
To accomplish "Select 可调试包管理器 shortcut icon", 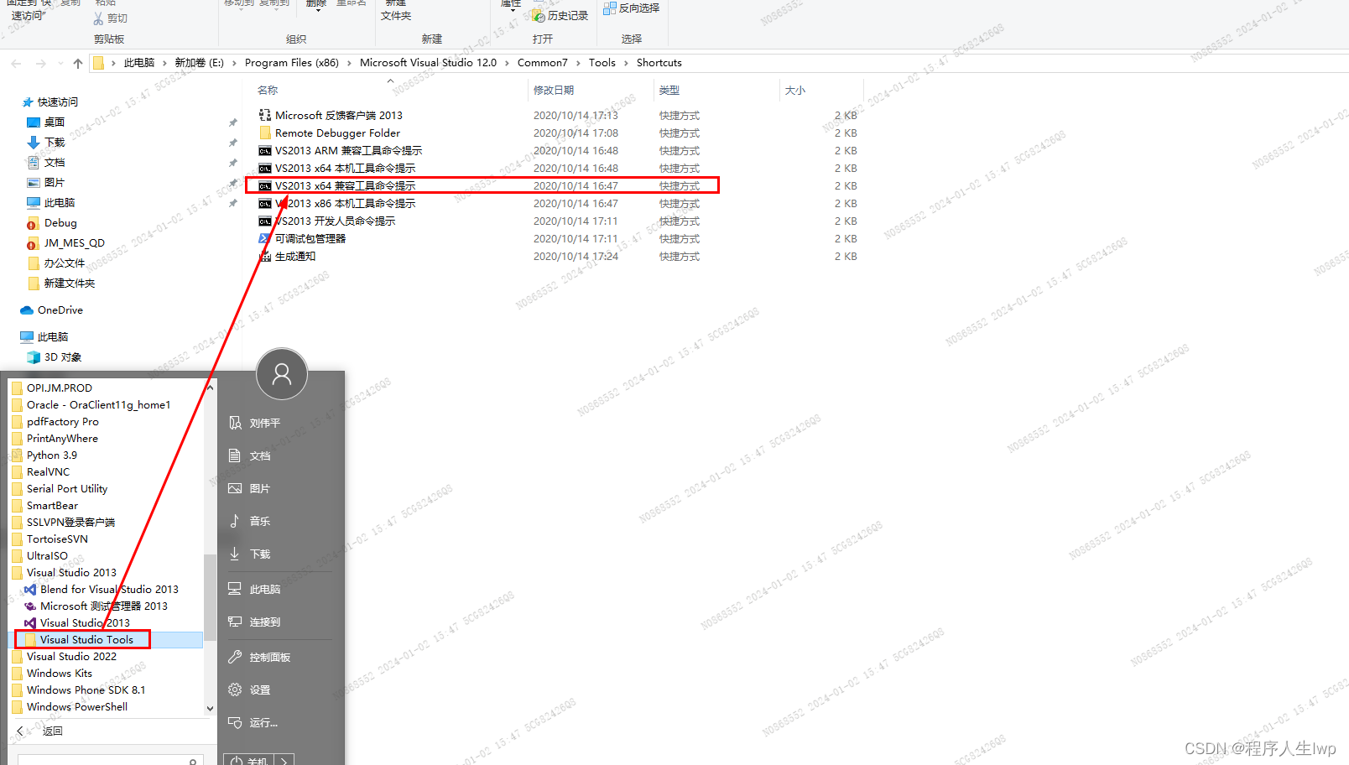I will click(x=265, y=239).
